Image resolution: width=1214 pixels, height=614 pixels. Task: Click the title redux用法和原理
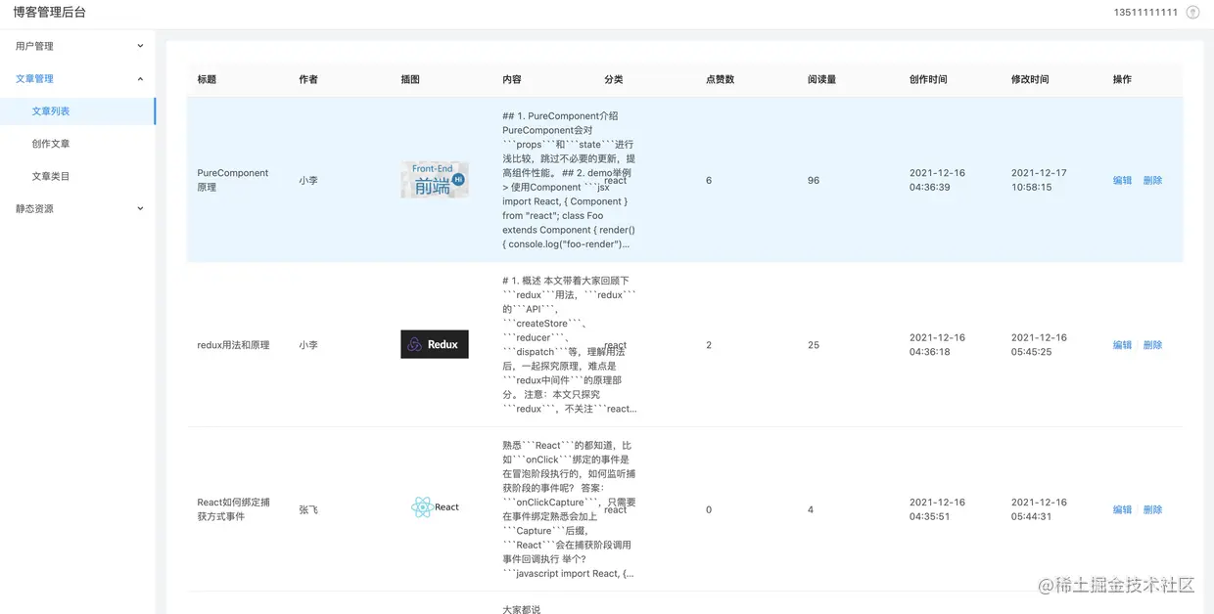point(233,345)
